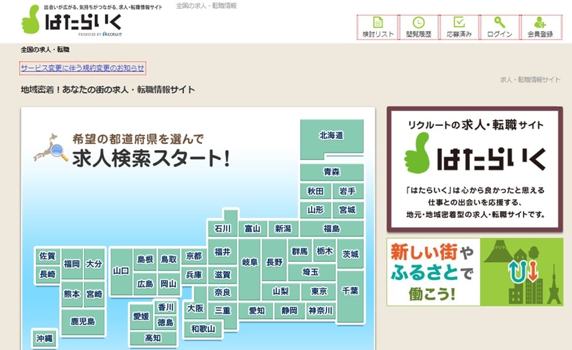Select 岩手 prefecture

tap(348, 191)
